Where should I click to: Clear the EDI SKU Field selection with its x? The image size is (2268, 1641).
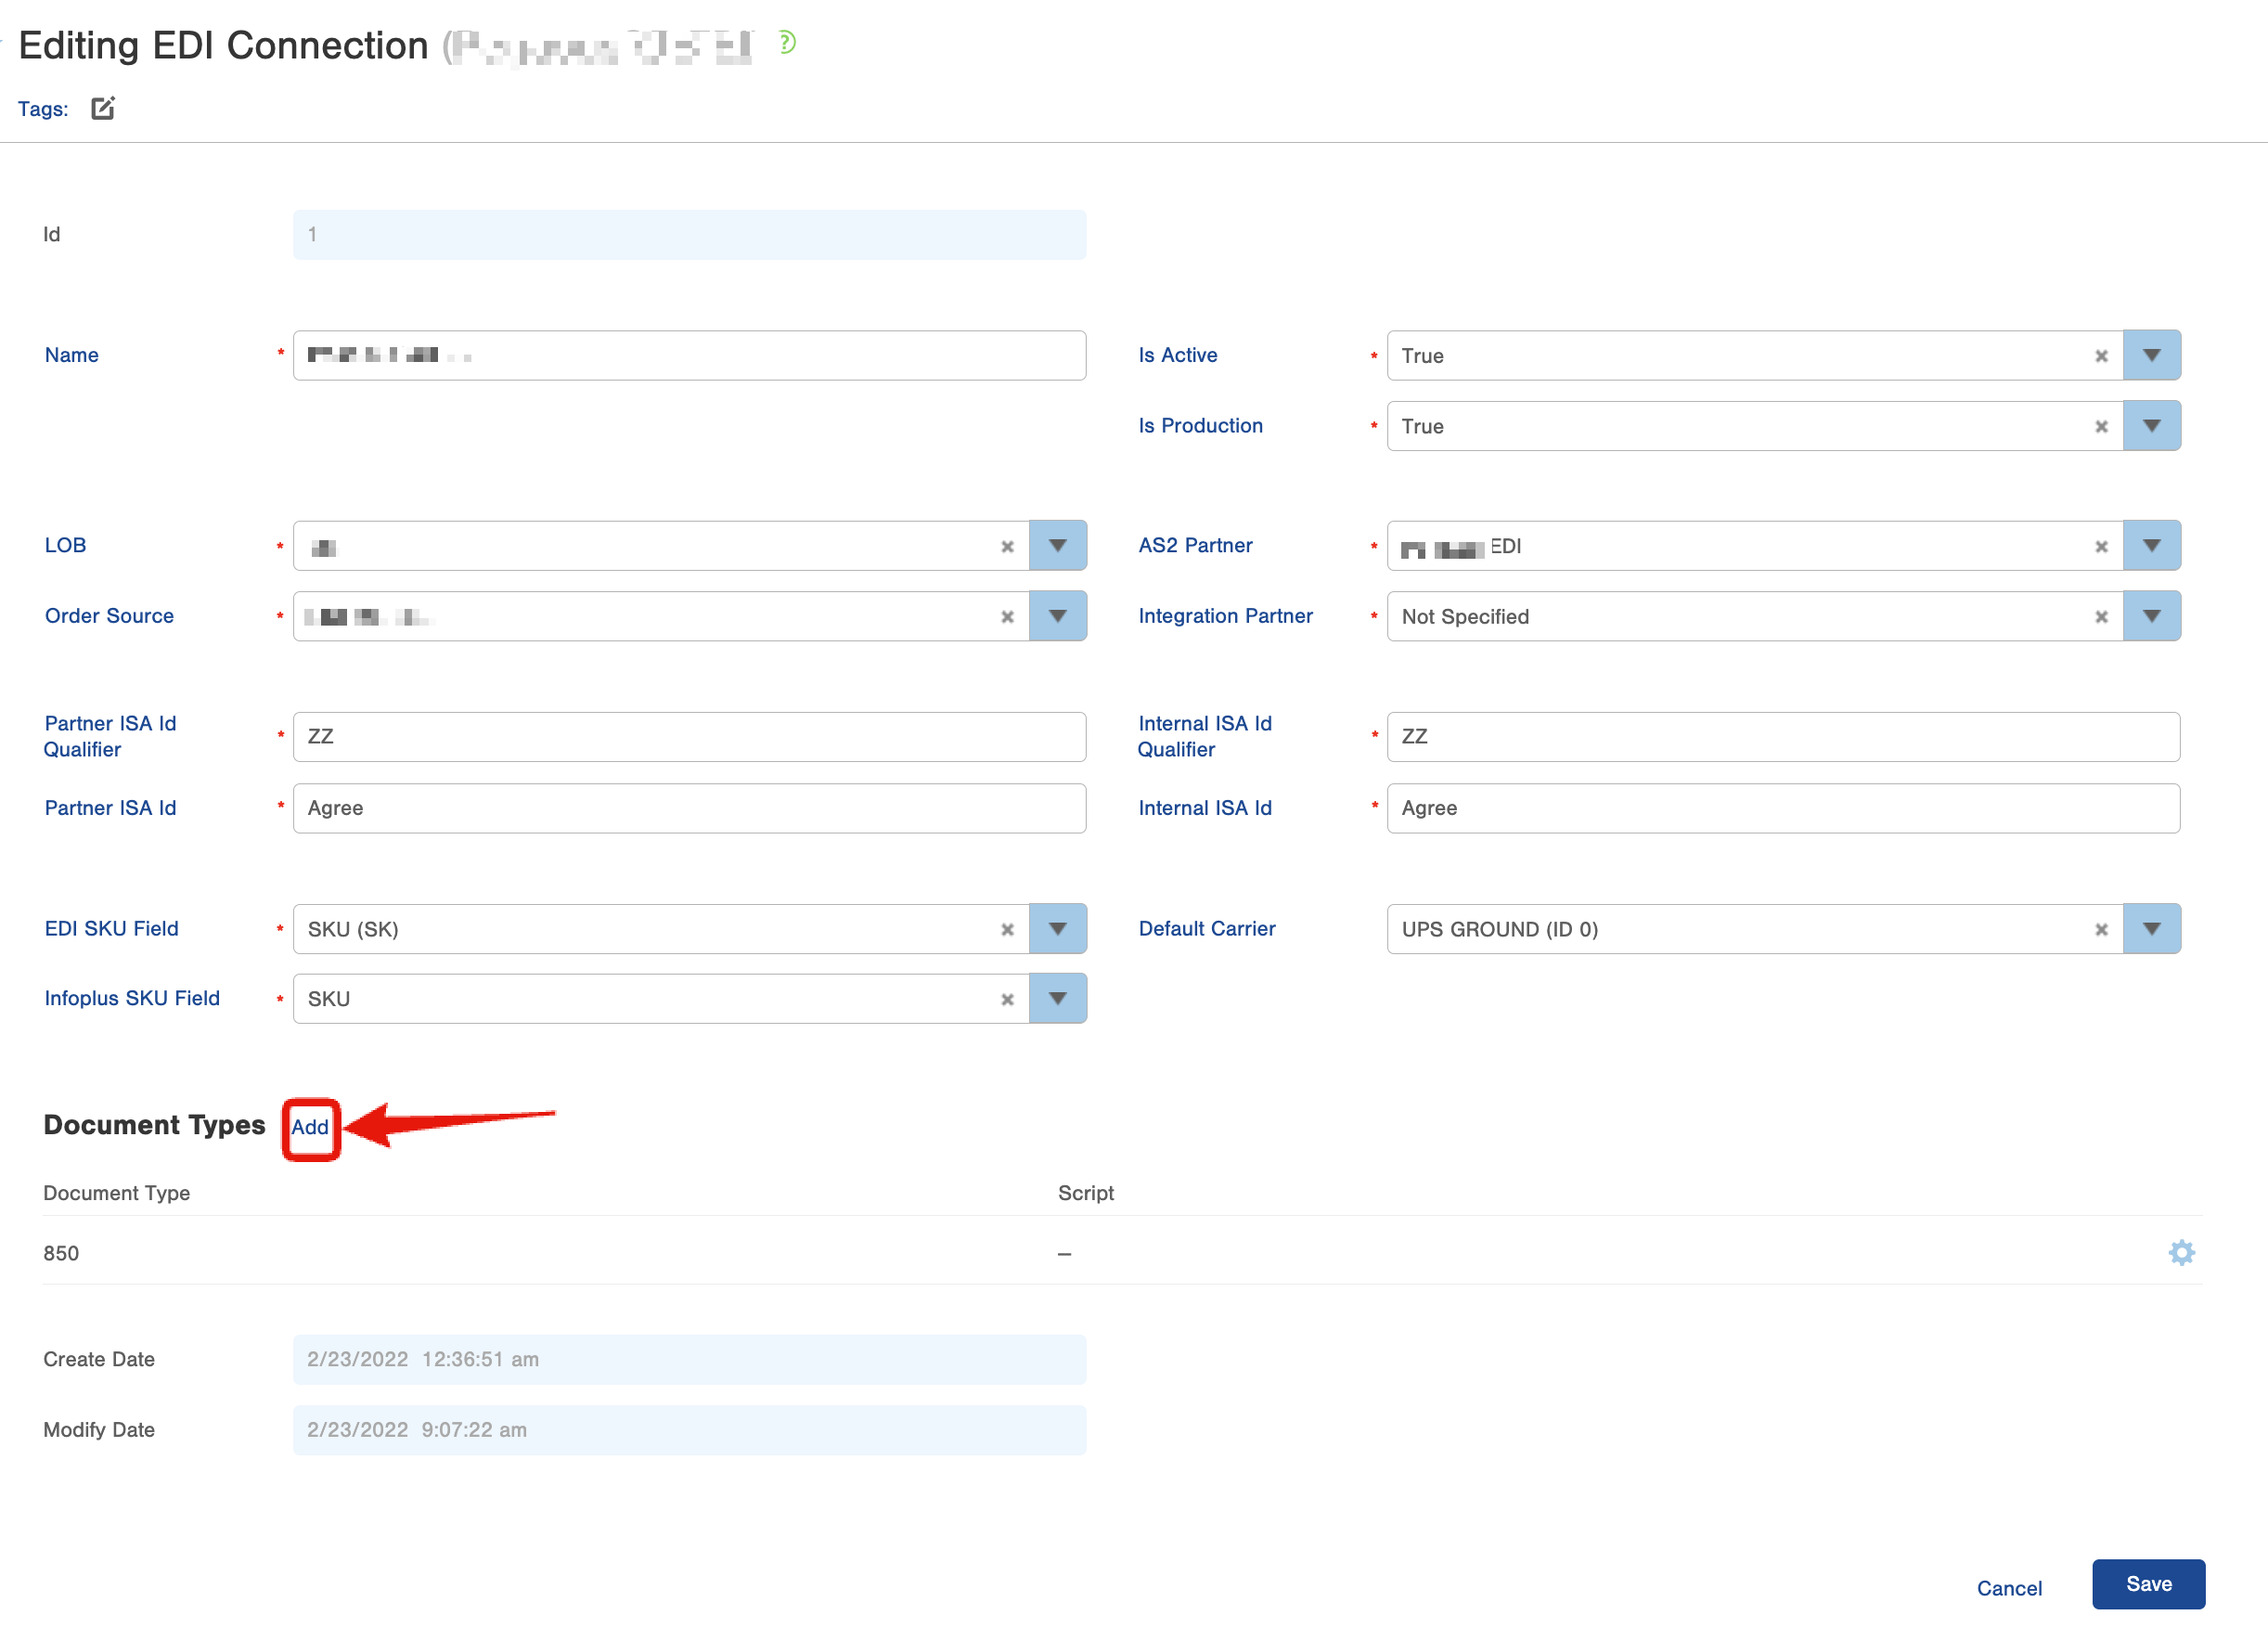pos(1007,929)
